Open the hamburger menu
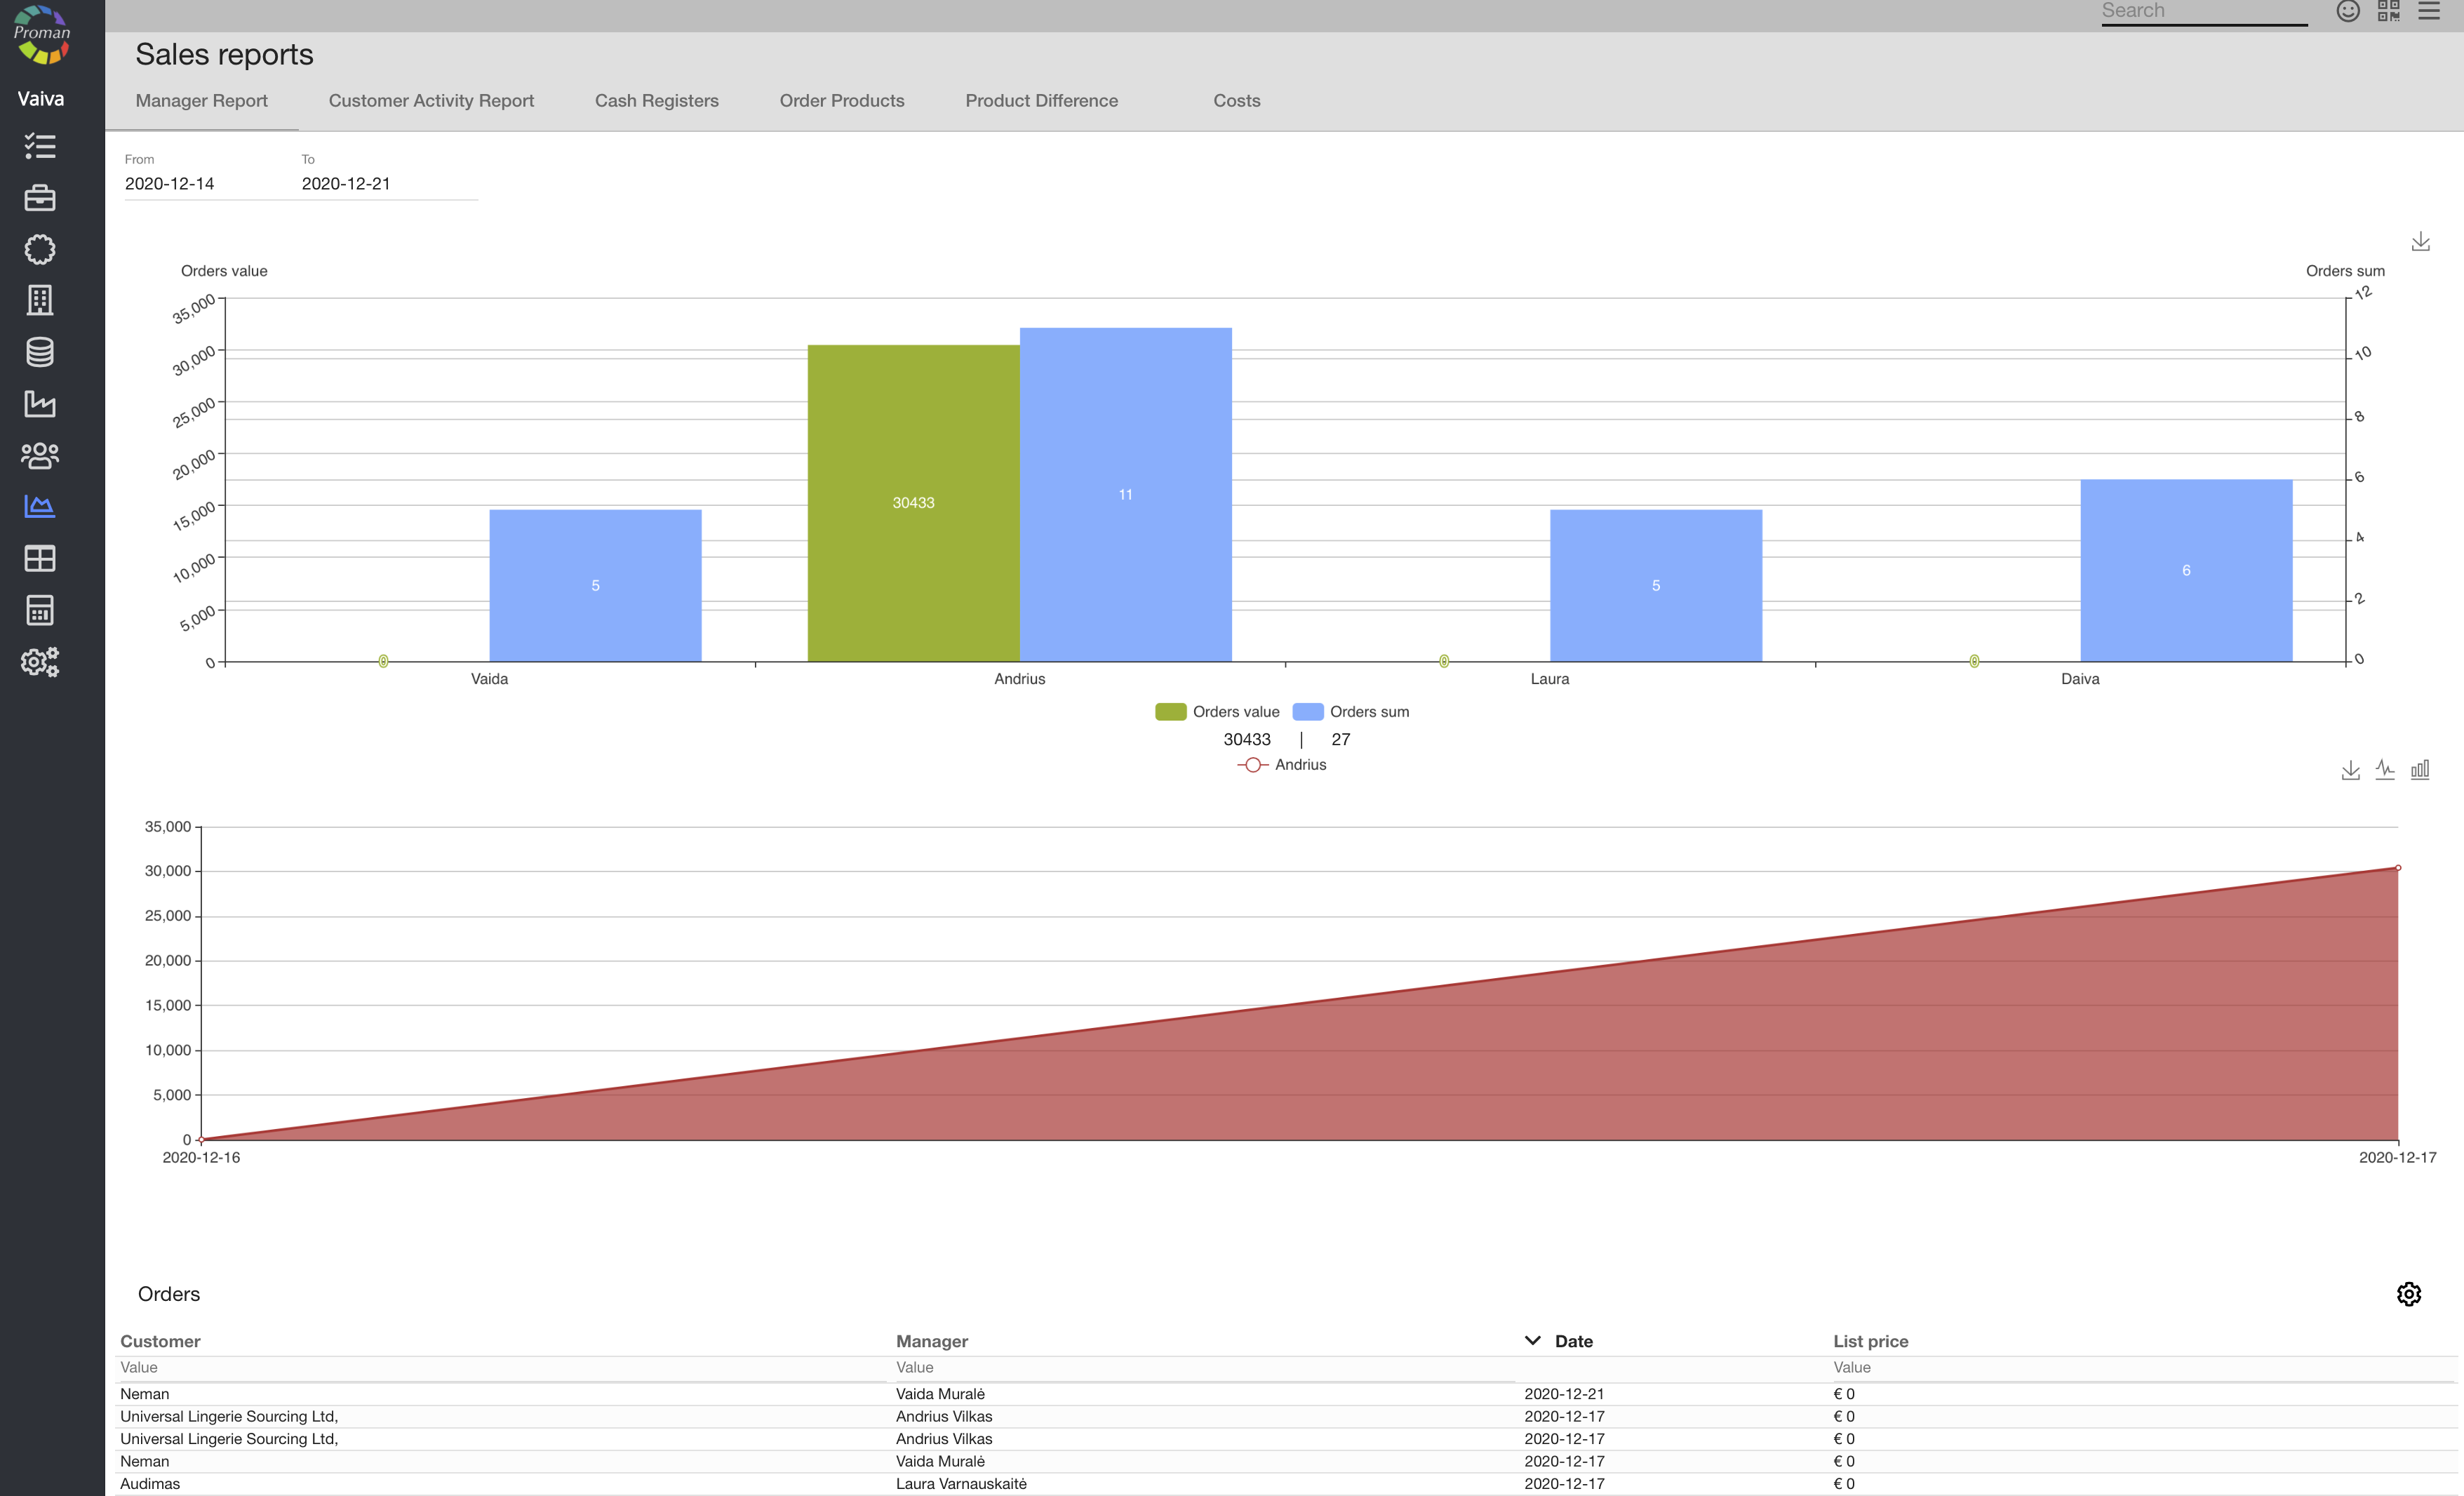This screenshot has height=1496, width=2464. tap(2429, 11)
